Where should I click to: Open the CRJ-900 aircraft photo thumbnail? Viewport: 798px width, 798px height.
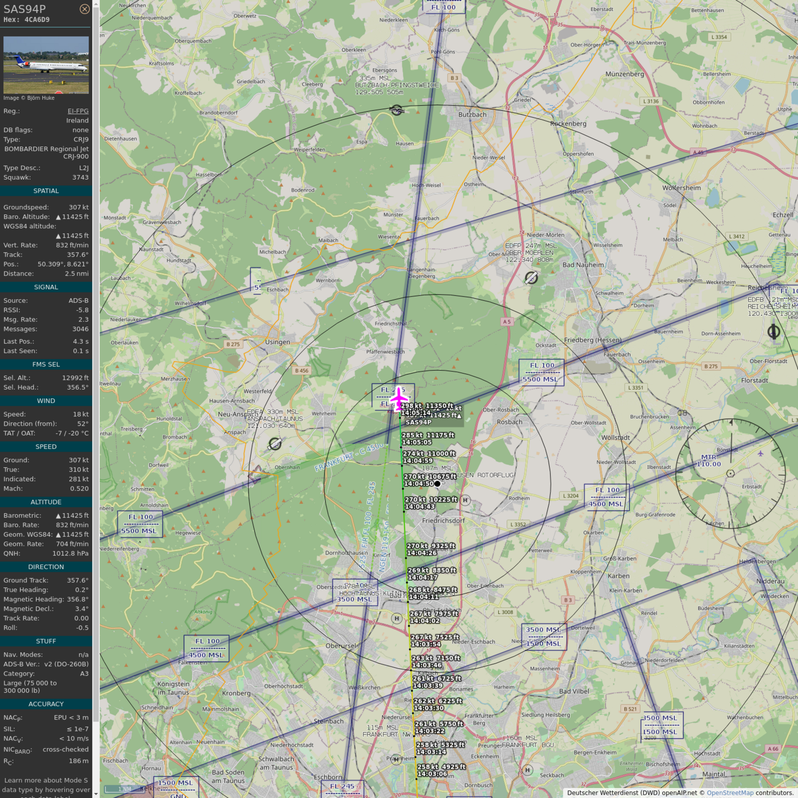tap(46, 65)
